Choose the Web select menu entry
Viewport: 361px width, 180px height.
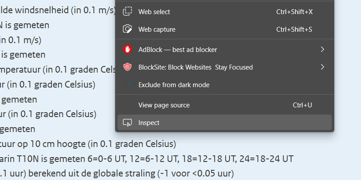click(225, 12)
